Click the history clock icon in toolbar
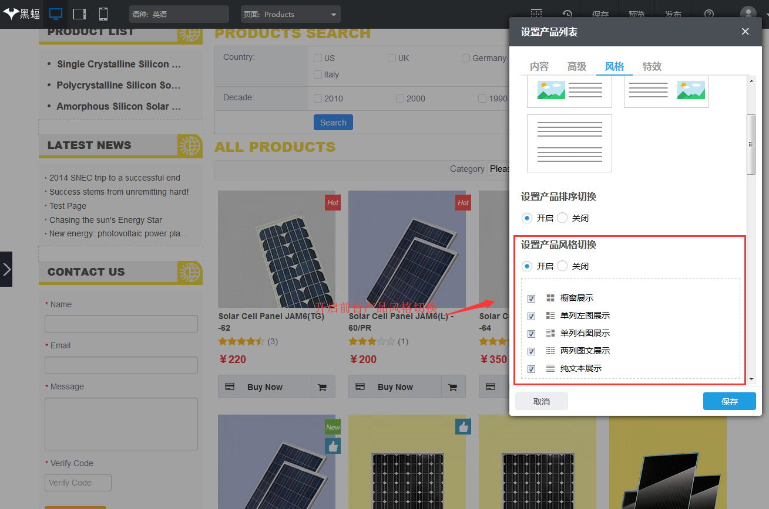 pos(567,14)
